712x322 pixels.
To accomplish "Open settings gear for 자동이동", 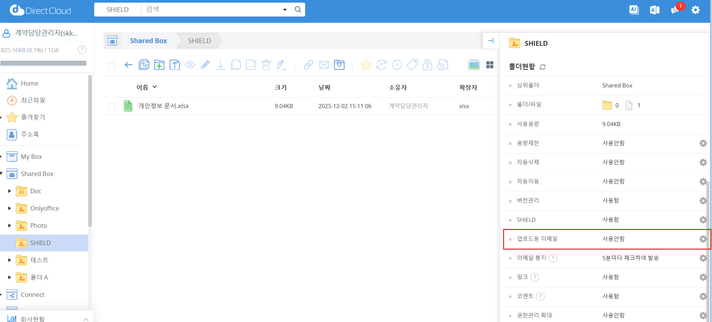I will click(703, 182).
